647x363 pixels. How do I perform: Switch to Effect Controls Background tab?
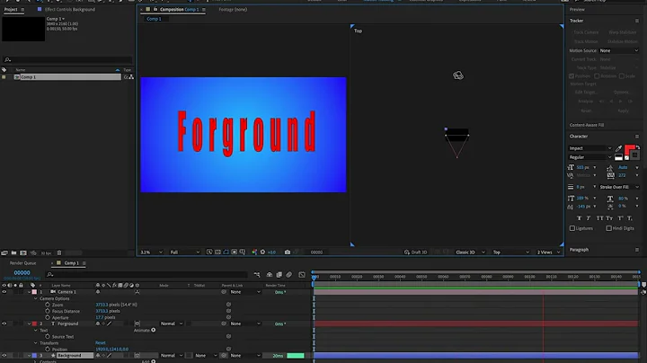(x=70, y=9)
